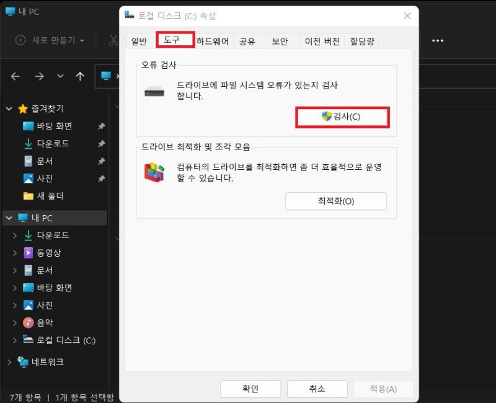Go up one folder level in Explorer

tap(80, 76)
